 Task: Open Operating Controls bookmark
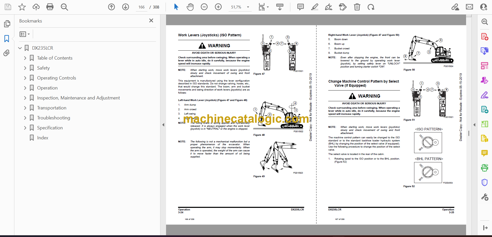(x=56, y=78)
